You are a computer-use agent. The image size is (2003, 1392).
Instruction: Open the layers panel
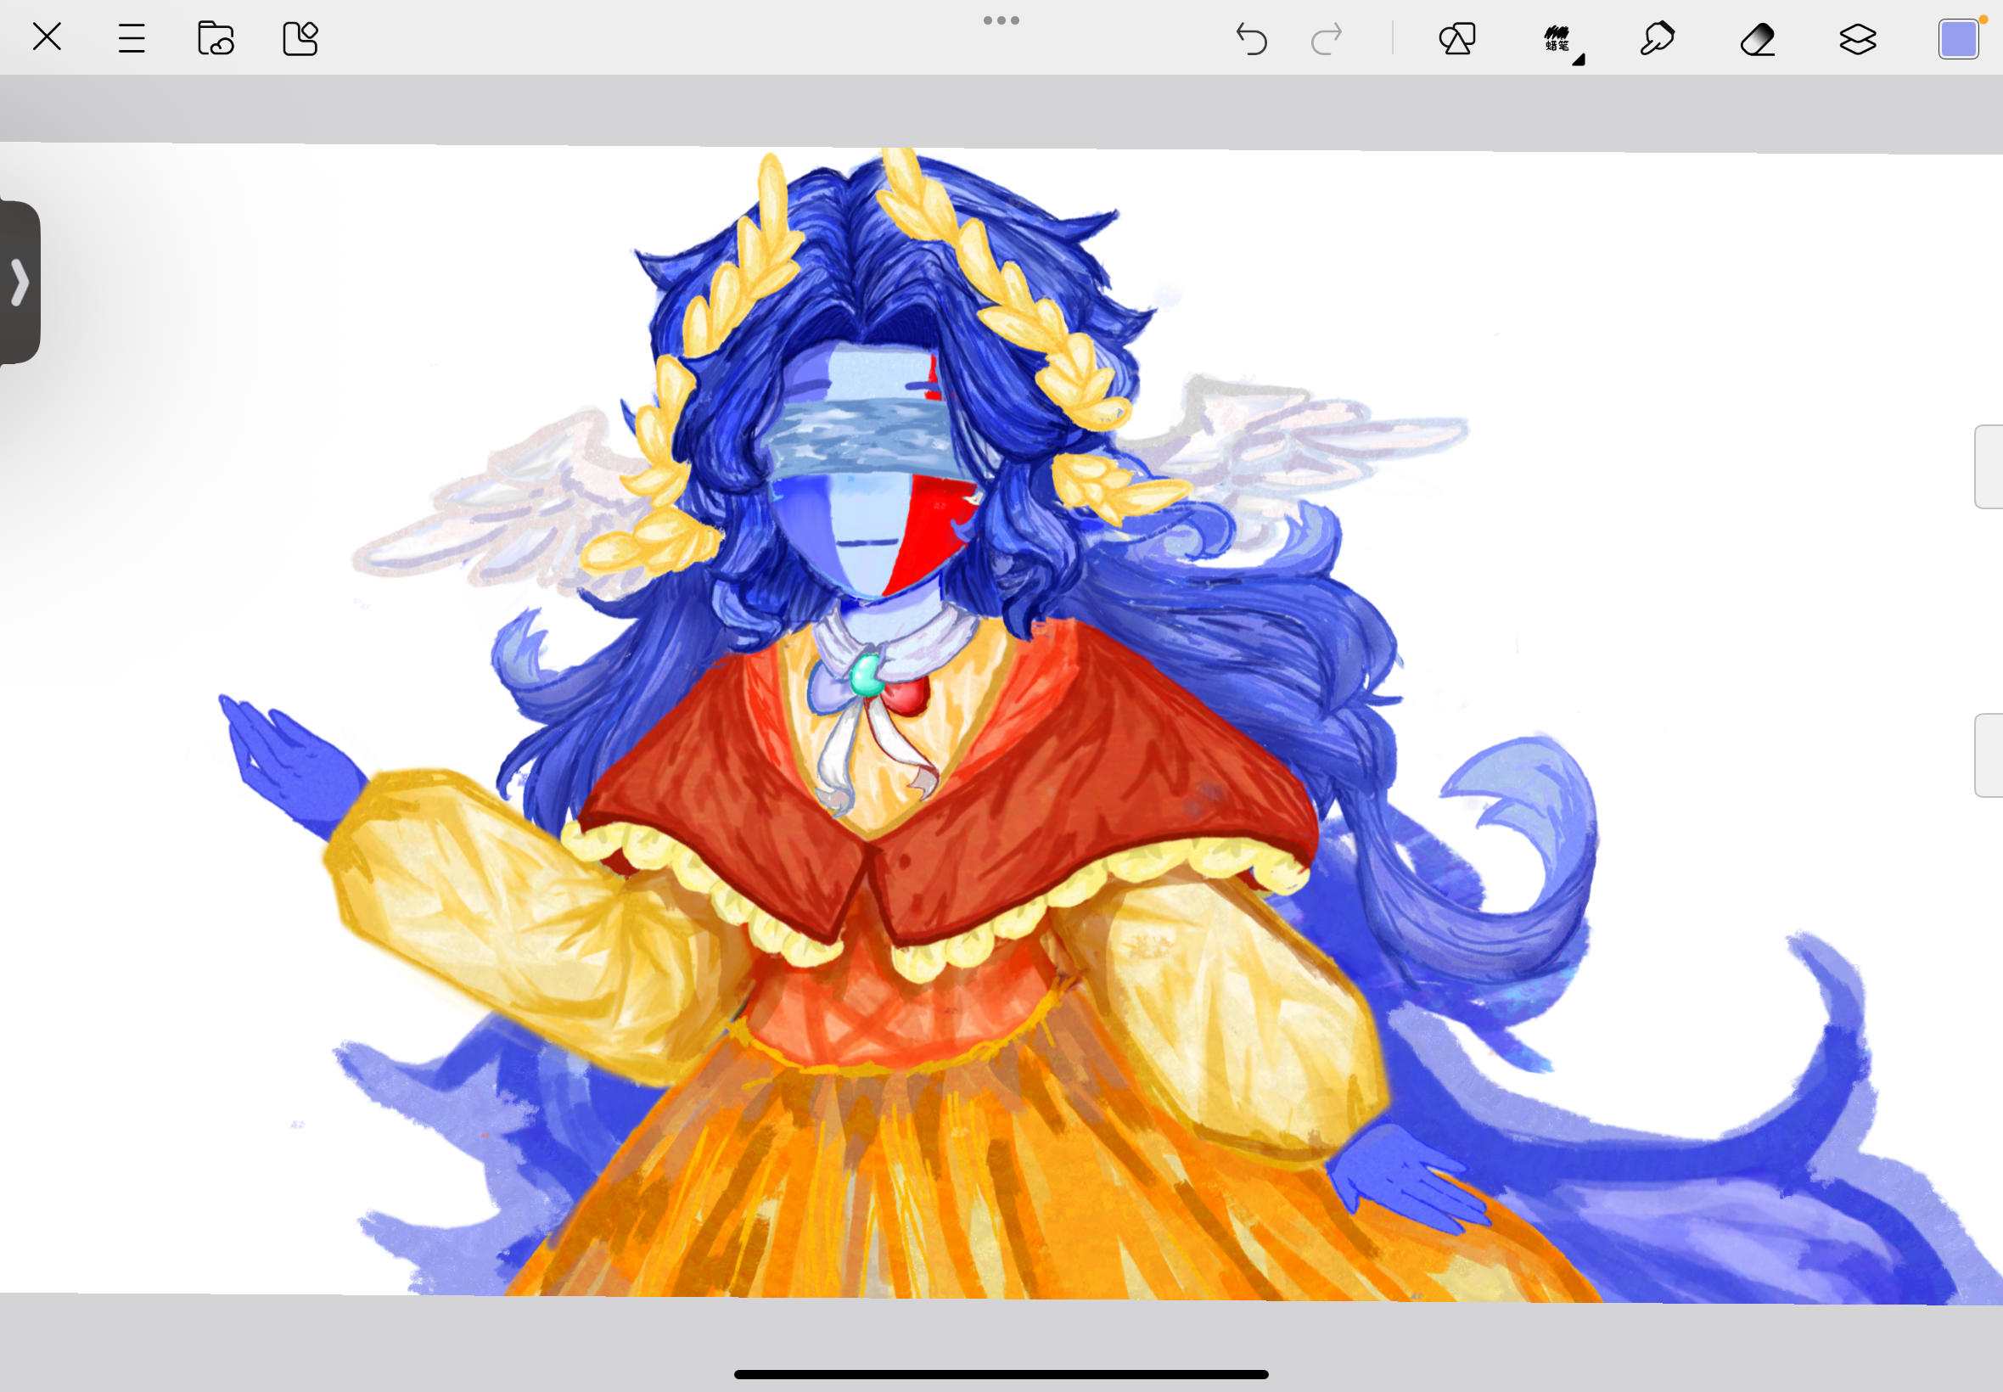pos(1857,38)
